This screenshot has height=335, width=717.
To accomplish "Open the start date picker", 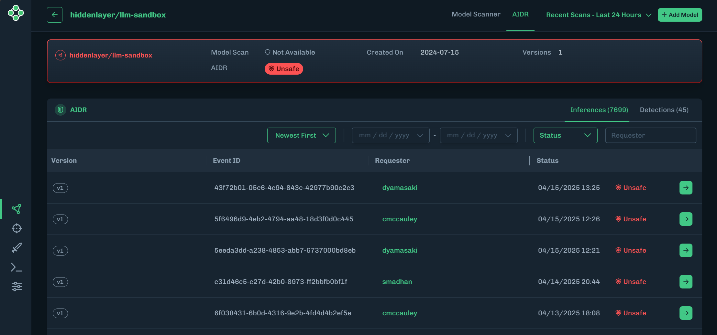I will [391, 135].
